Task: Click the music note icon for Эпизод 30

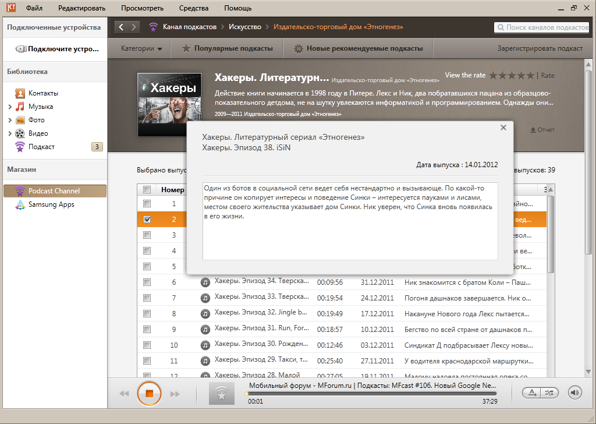Action: 205,345
